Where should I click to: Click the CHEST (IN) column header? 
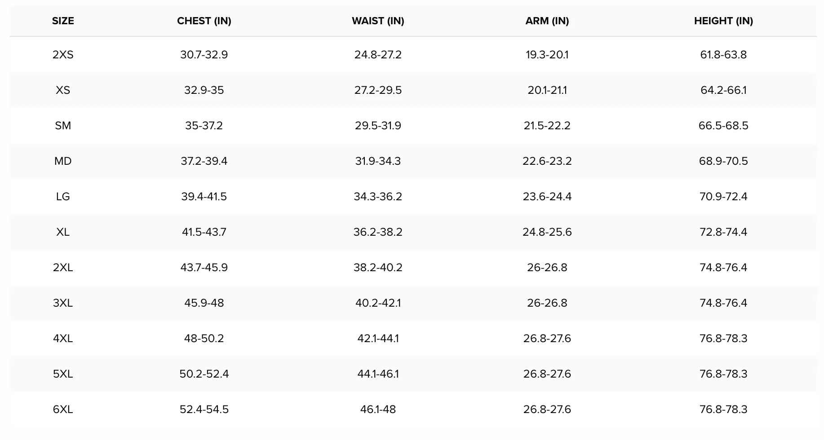pyautogui.click(x=204, y=21)
